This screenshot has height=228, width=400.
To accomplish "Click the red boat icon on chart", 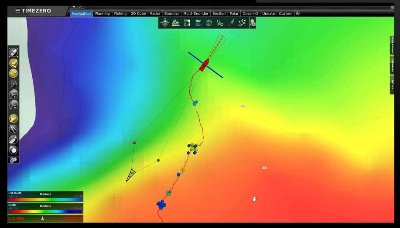I will pos(204,65).
